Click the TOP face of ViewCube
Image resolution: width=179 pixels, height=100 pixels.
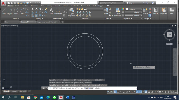coord(169,34)
